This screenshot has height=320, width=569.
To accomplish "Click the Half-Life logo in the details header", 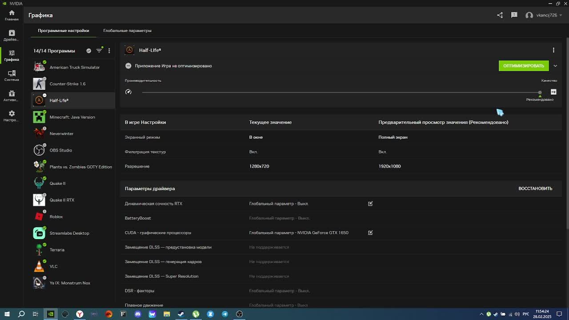I will 129,50.
